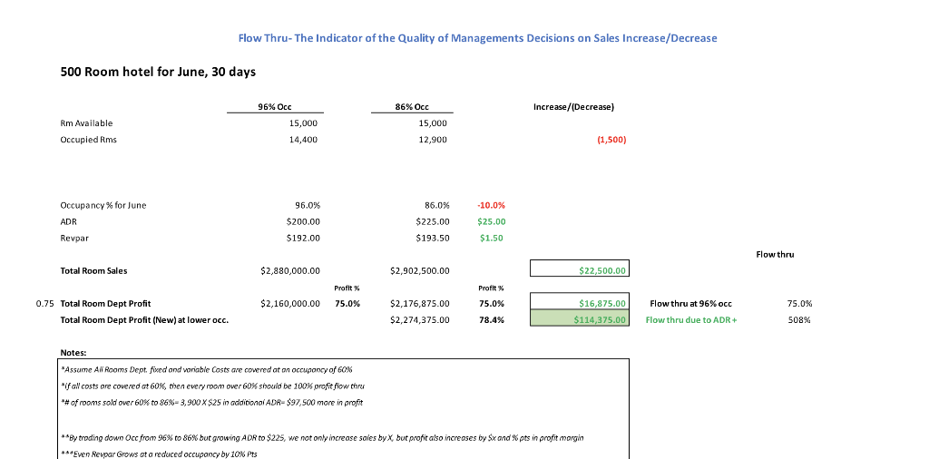Viewport: 929px width, 459px height.
Task: Select the $193.50 Revpar value
Action: [433, 238]
